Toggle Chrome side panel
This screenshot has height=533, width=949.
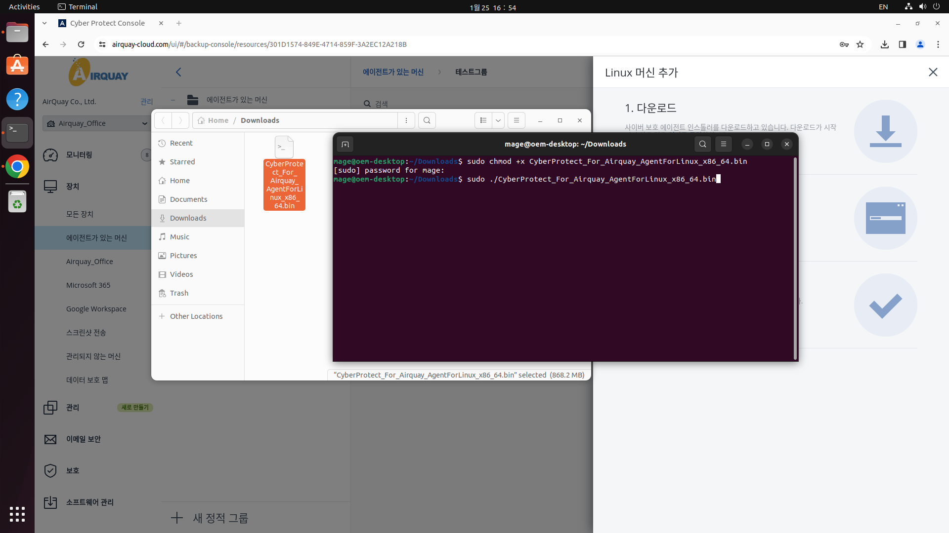pos(903,44)
